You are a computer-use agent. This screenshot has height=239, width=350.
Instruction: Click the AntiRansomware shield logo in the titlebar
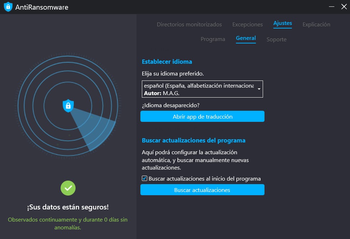[x=8, y=6]
